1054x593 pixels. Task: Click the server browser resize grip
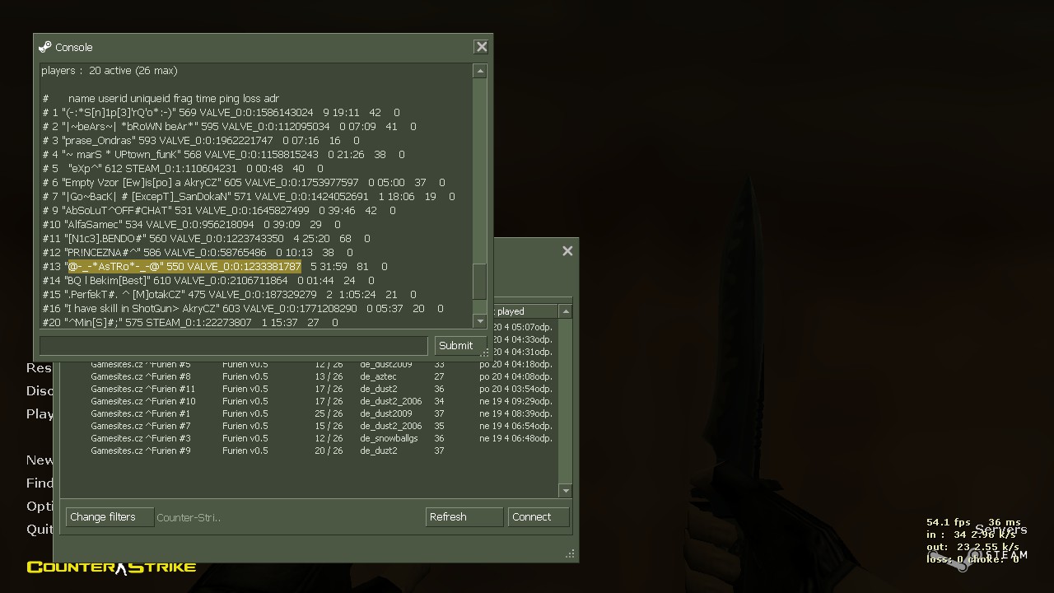point(570,554)
